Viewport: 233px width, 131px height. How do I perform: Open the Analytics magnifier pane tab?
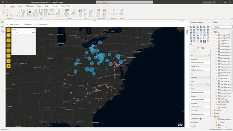tap(203, 48)
